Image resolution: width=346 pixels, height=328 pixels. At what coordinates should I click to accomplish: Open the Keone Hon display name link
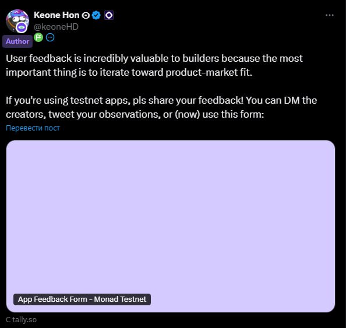tap(57, 15)
